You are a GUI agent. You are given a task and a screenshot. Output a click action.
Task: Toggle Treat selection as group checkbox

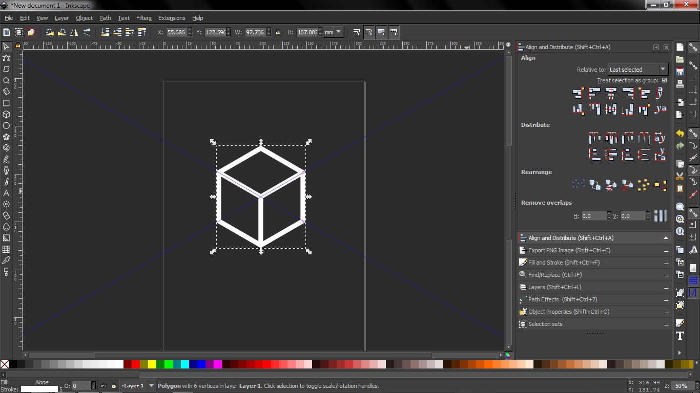pyautogui.click(x=665, y=80)
